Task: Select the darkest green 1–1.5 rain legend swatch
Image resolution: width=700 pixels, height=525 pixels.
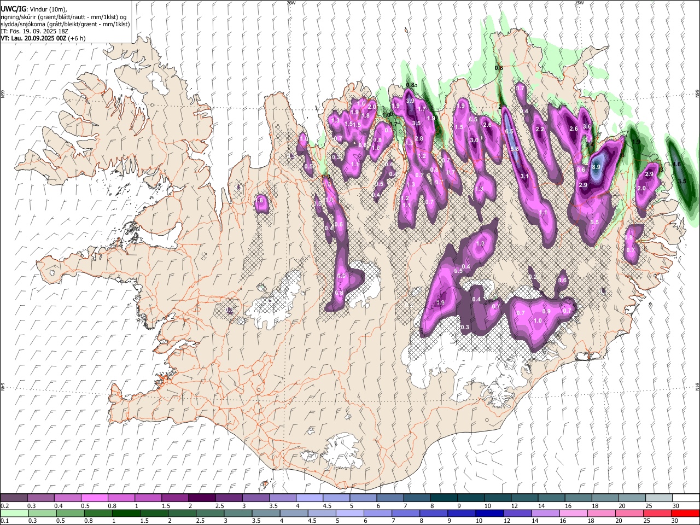Action: (127, 514)
